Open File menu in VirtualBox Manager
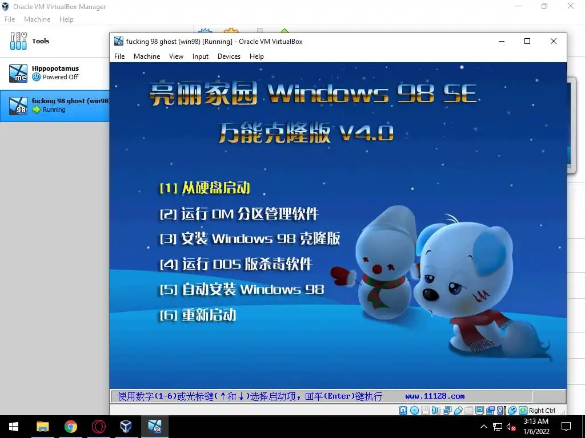 point(10,19)
